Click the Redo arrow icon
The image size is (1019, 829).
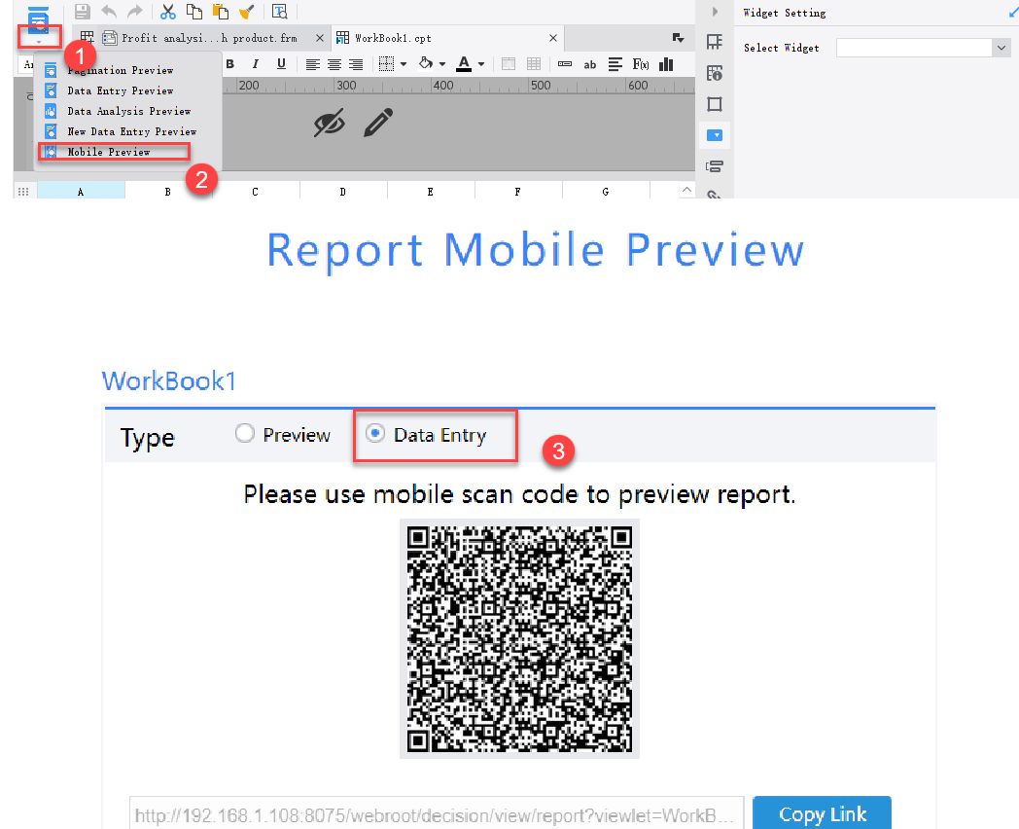tap(134, 11)
